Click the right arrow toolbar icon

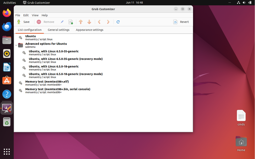click(108, 22)
